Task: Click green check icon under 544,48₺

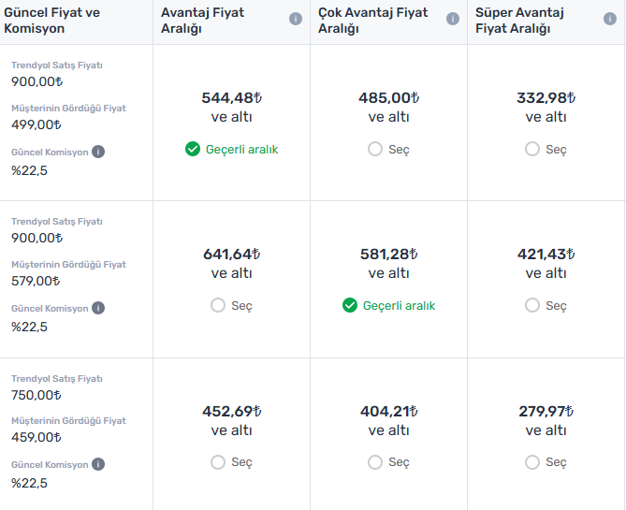Action: pyautogui.click(x=193, y=149)
